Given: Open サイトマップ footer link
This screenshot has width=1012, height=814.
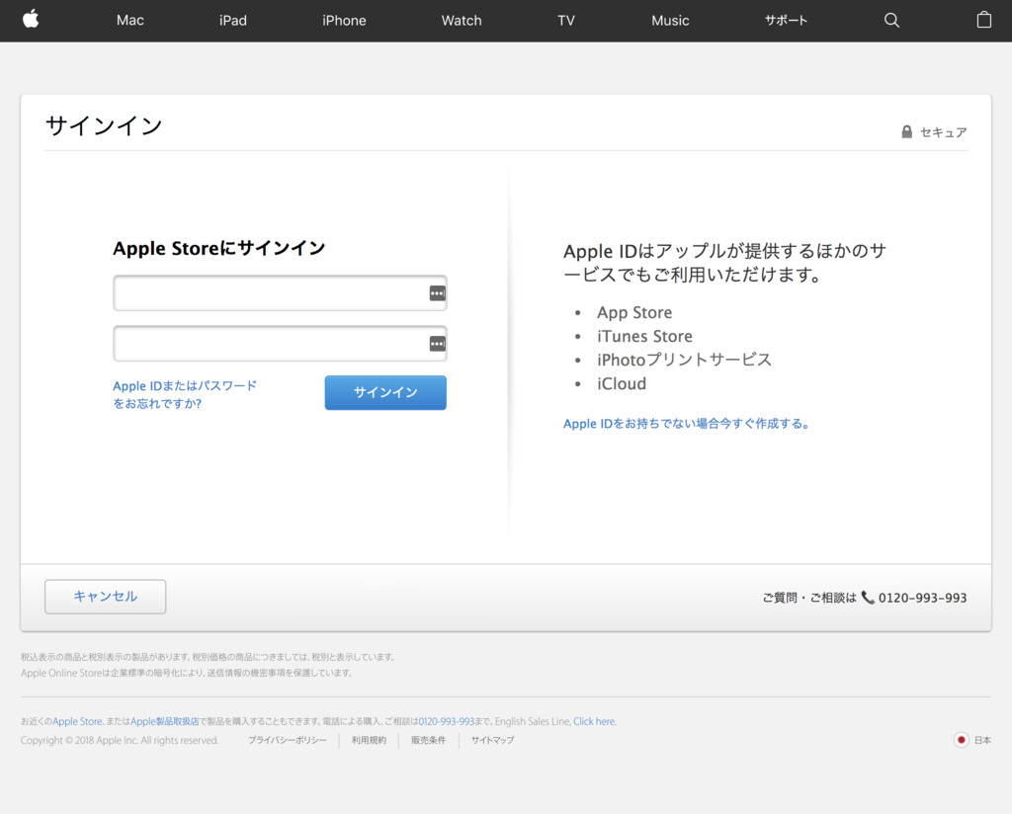Looking at the screenshot, I should [x=492, y=740].
